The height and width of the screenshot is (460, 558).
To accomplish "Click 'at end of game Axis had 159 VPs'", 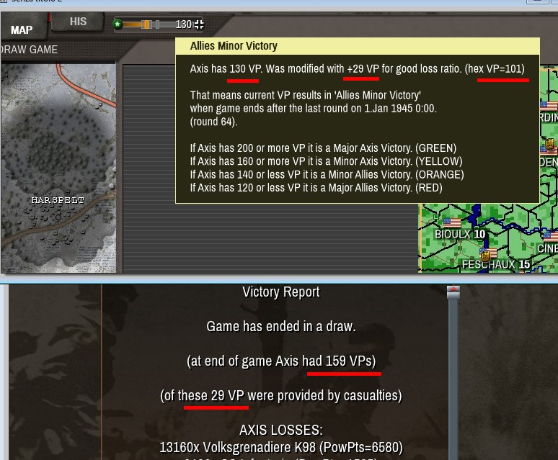I will pyautogui.click(x=281, y=361).
